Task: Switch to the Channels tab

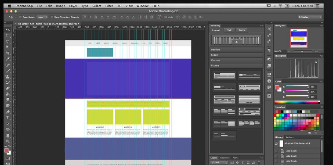Action: click(224, 158)
